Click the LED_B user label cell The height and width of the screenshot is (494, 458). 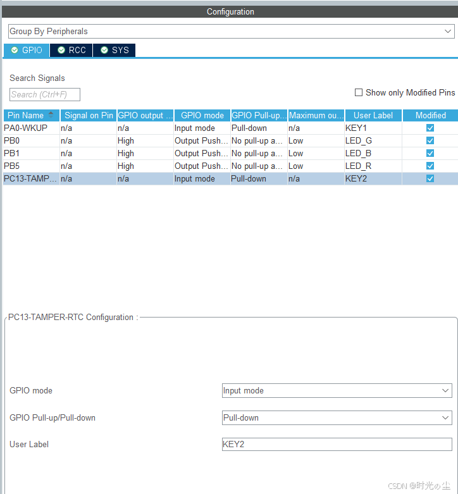[x=373, y=153]
